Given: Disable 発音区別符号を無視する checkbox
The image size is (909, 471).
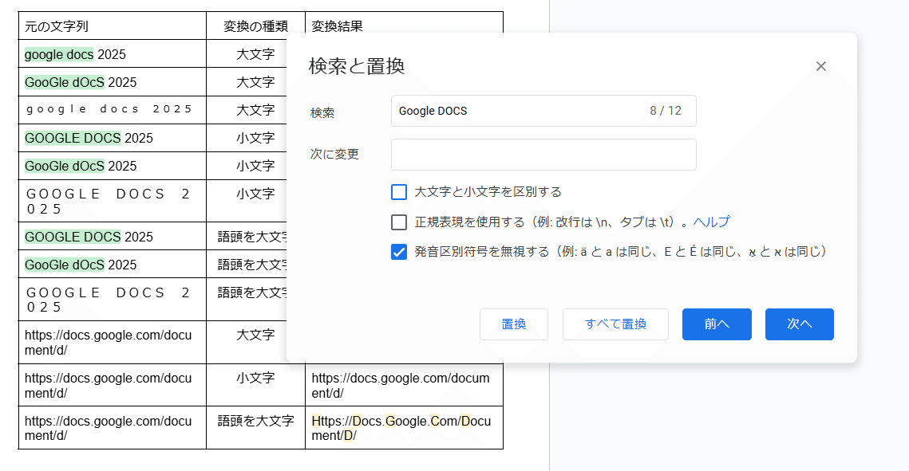Looking at the screenshot, I should [398, 253].
